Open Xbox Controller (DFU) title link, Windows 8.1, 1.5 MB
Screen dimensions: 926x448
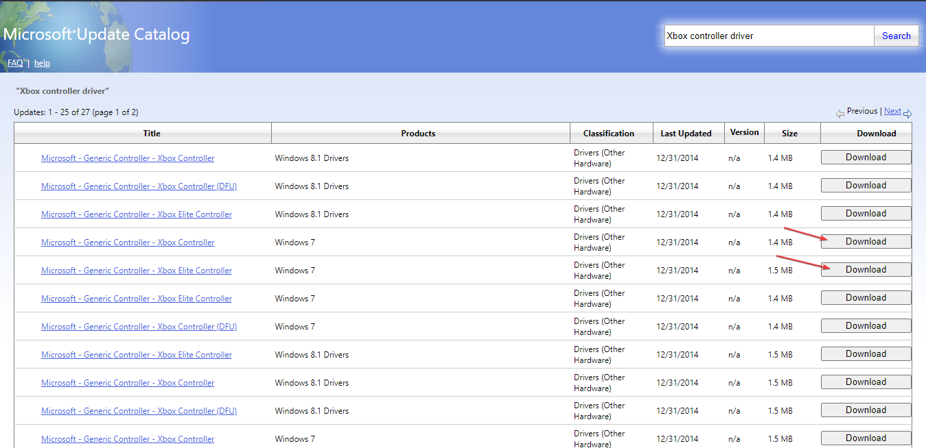(x=139, y=411)
